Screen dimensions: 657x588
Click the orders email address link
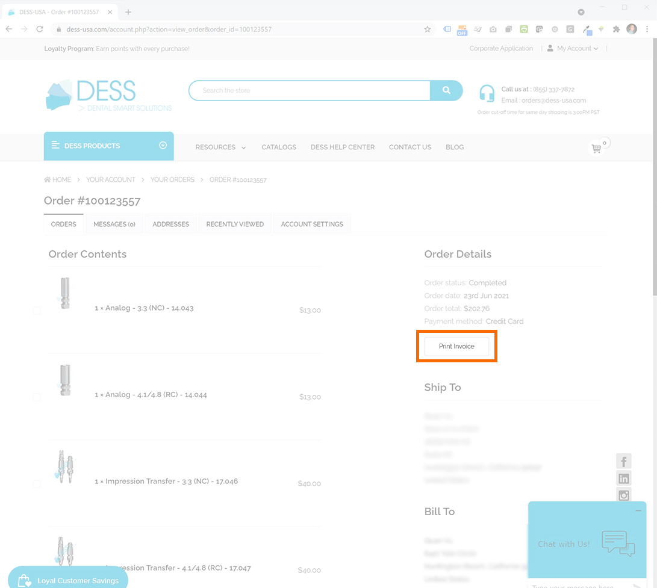coord(553,101)
